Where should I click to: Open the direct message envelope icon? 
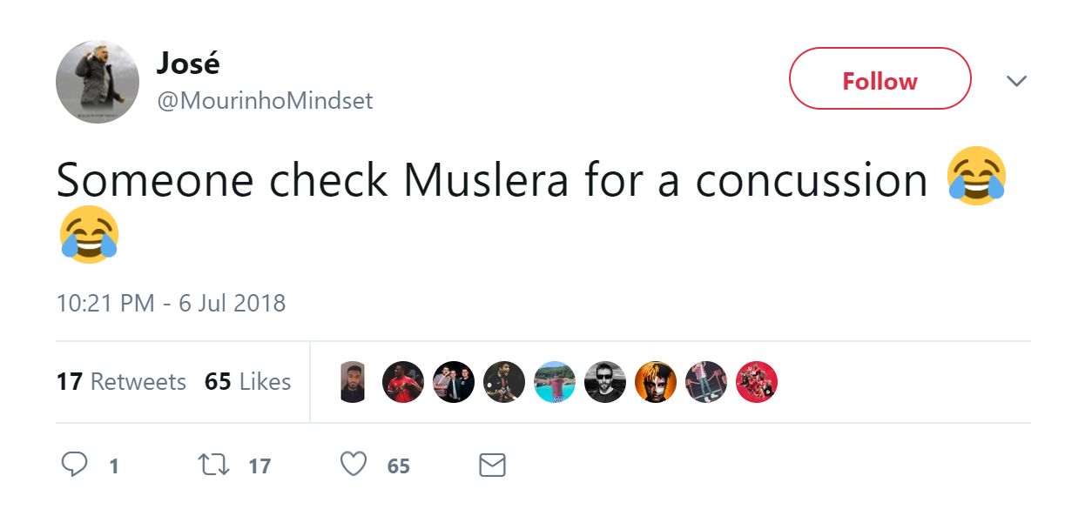(491, 466)
